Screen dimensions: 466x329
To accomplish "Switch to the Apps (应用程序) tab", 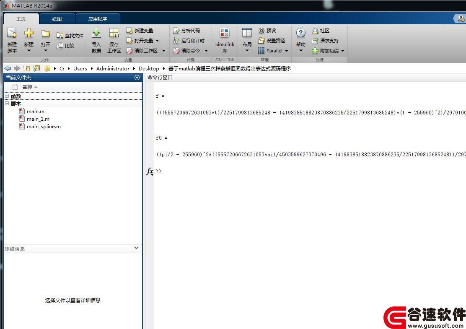I will coord(98,19).
